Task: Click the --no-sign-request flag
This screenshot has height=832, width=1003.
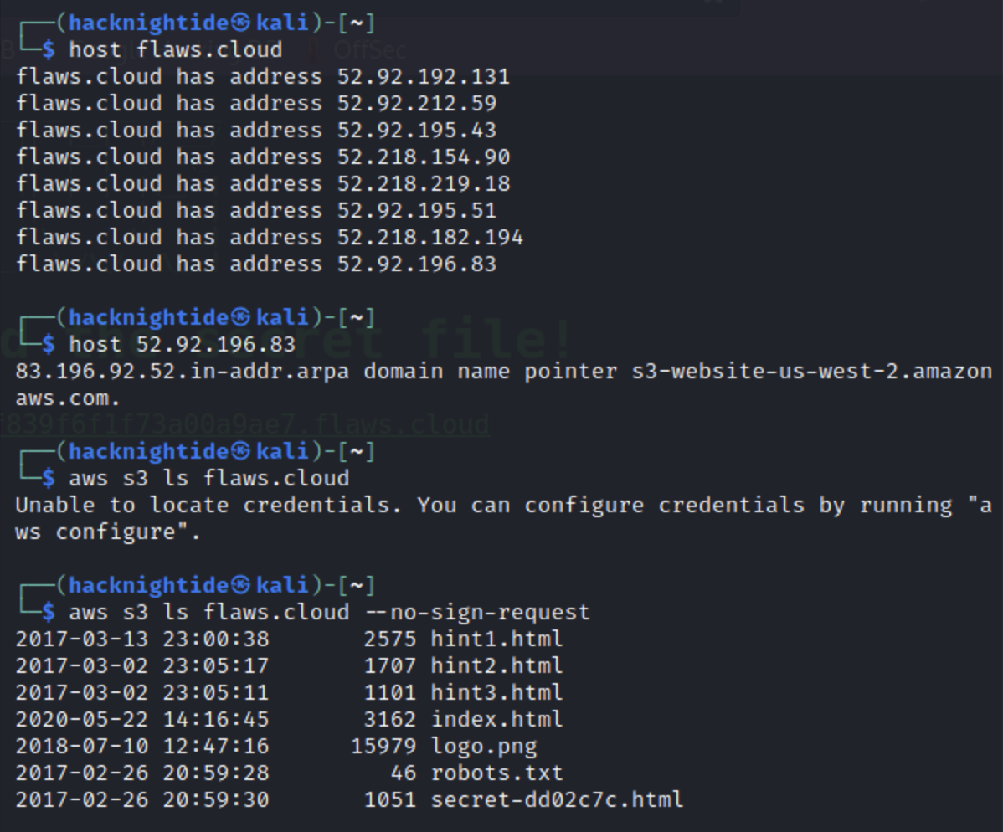Action: point(477,613)
